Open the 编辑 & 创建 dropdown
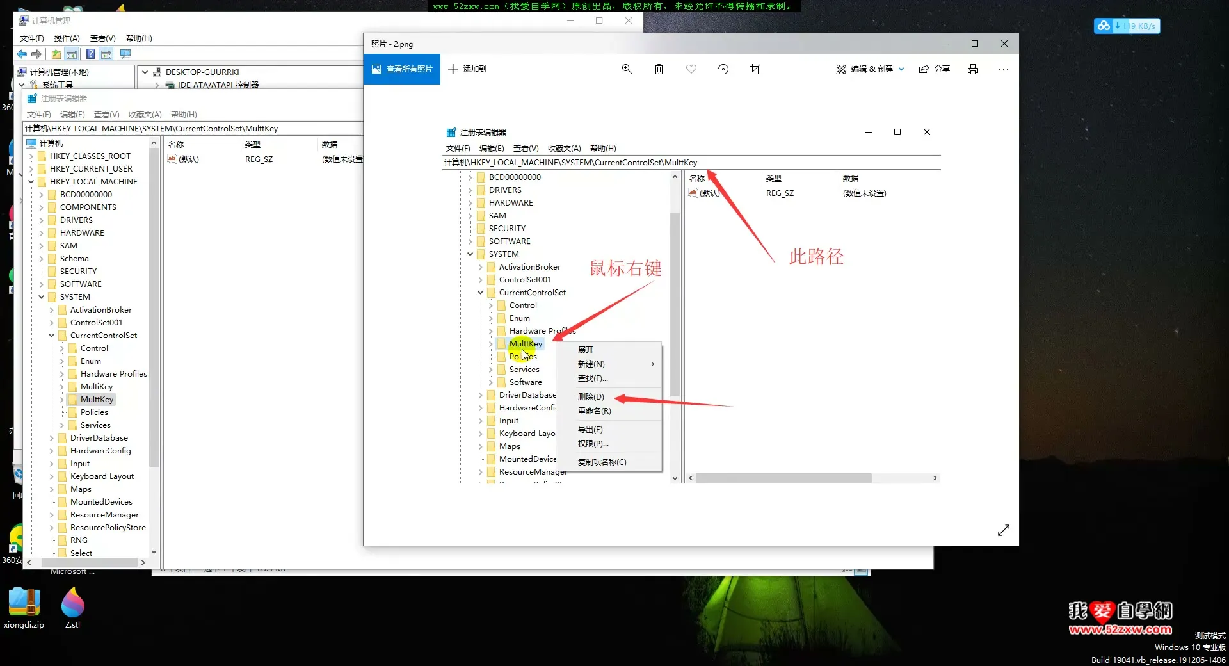 (869, 69)
